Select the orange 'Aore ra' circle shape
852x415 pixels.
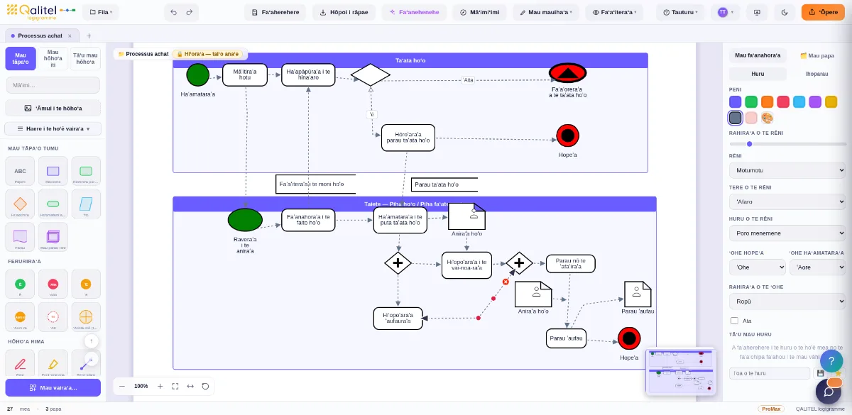(x=20, y=317)
